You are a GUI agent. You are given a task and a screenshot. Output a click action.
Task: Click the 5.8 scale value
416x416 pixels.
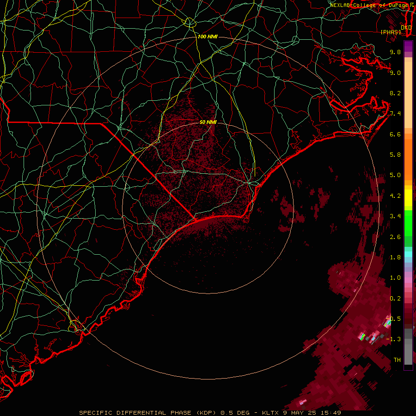395,155
